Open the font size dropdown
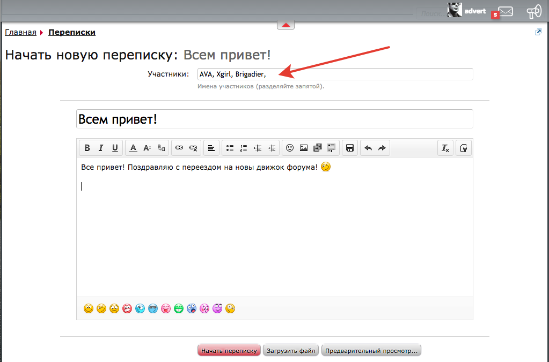 pos(147,148)
